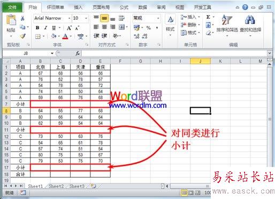This screenshot has height=199, width=275.
Task: Click the Copy icon
Action: [22, 27]
